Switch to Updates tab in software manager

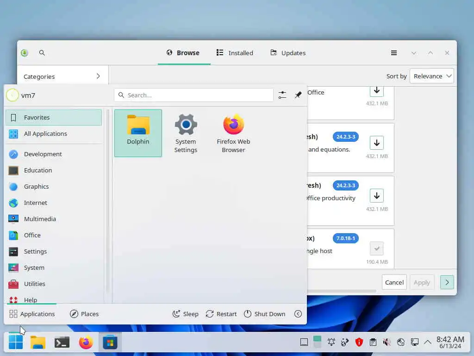[x=288, y=53]
